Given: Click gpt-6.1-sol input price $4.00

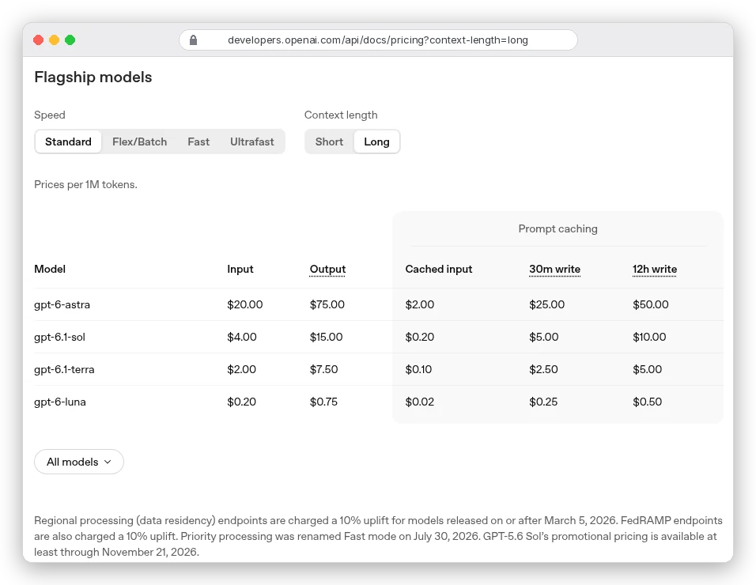Looking at the screenshot, I should 241,337.
